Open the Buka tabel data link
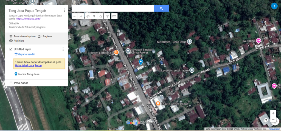 click(x=24, y=65)
